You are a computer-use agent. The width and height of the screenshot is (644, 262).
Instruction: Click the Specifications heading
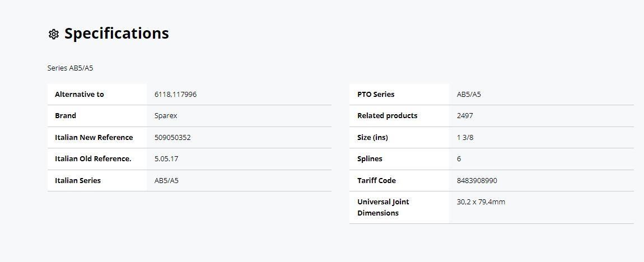click(116, 33)
